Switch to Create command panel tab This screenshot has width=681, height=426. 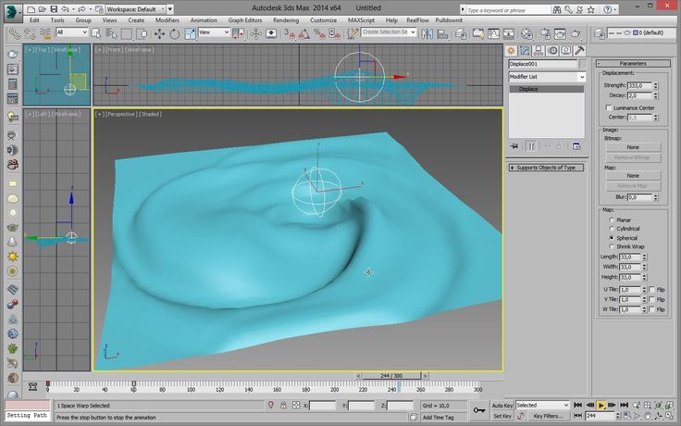tap(511, 50)
